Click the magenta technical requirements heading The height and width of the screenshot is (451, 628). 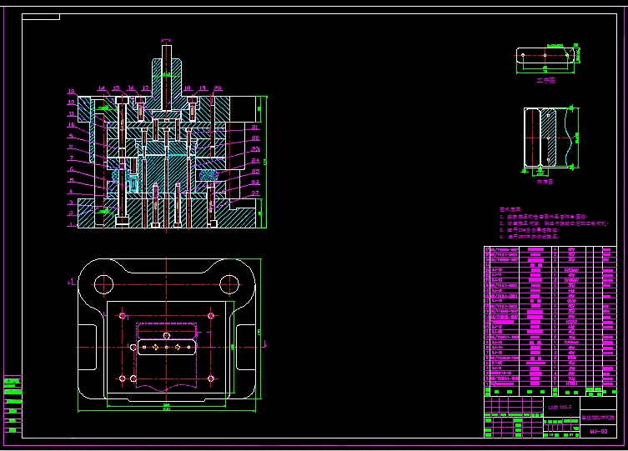[x=511, y=209]
